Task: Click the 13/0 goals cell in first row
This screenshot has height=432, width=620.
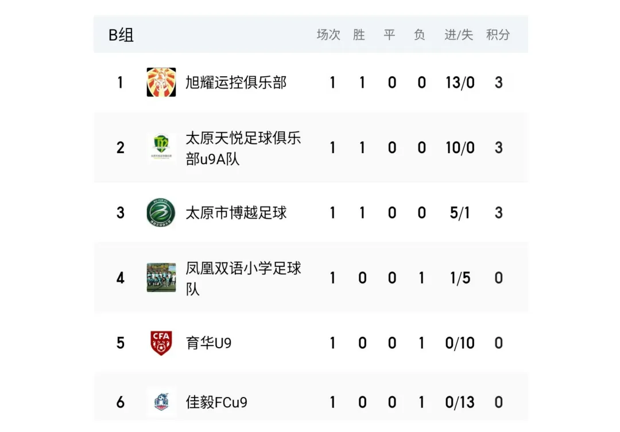Action: (460, 83)
